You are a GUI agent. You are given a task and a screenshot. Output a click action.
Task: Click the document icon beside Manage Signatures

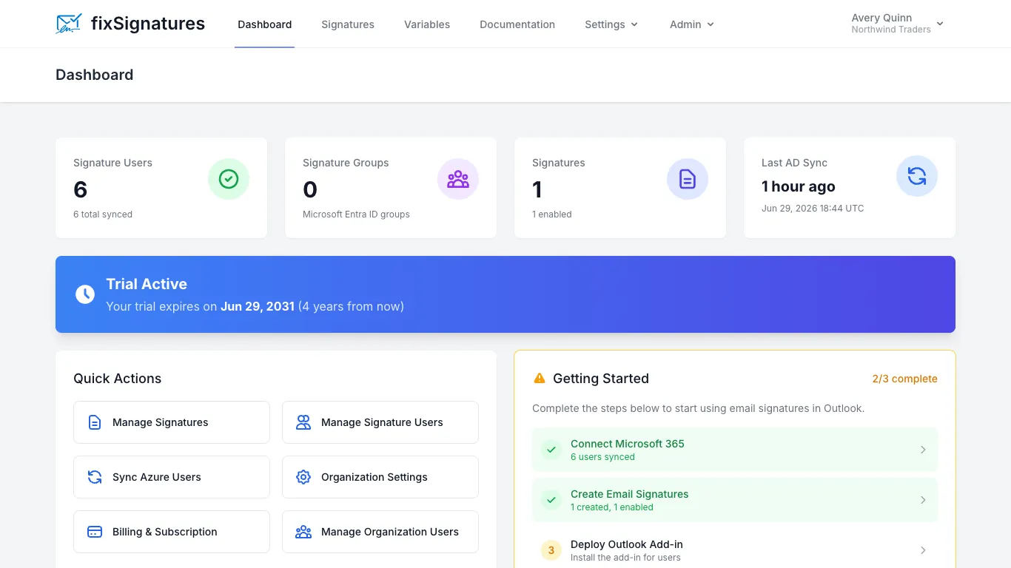pyautogui.click(x=95, y=422)
